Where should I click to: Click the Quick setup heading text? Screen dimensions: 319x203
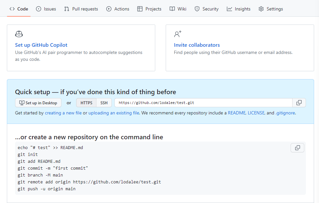95,92
